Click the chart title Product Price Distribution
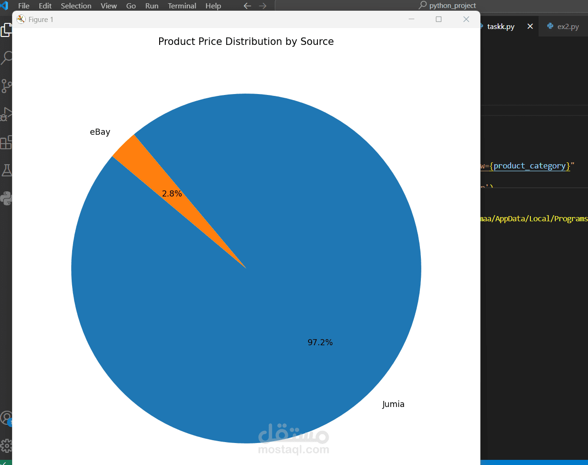The image size is (588, 465). pos(246,42)
